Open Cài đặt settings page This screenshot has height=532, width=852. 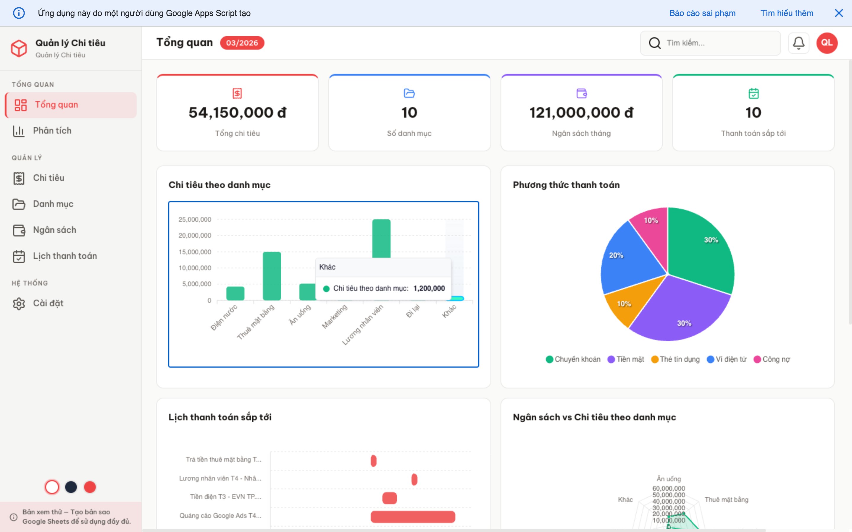(48, 303)
